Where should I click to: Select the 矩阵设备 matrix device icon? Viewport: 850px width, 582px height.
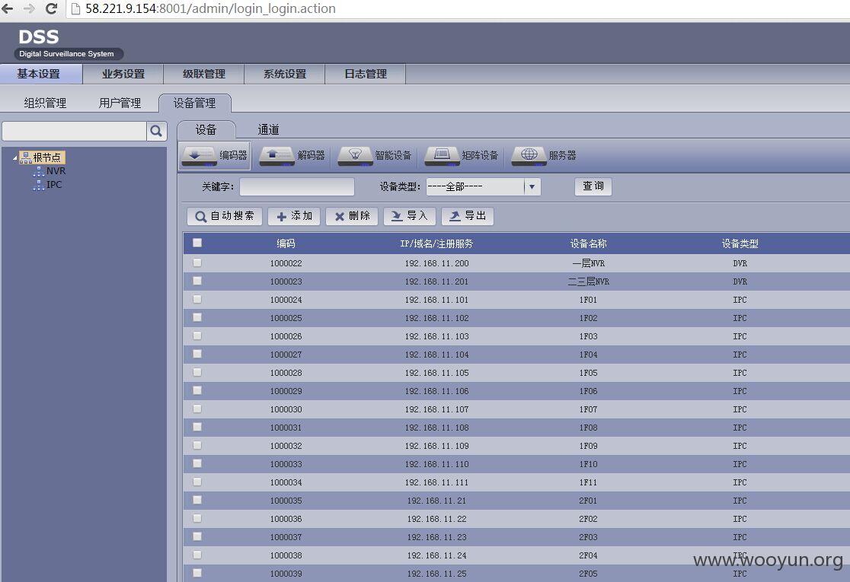(442, 155)
